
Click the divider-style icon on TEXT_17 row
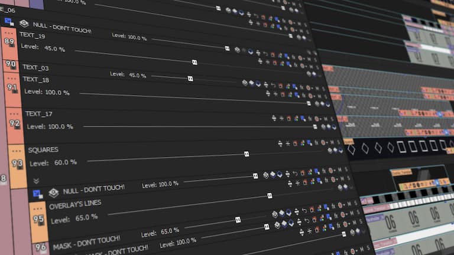click(281, 118)
